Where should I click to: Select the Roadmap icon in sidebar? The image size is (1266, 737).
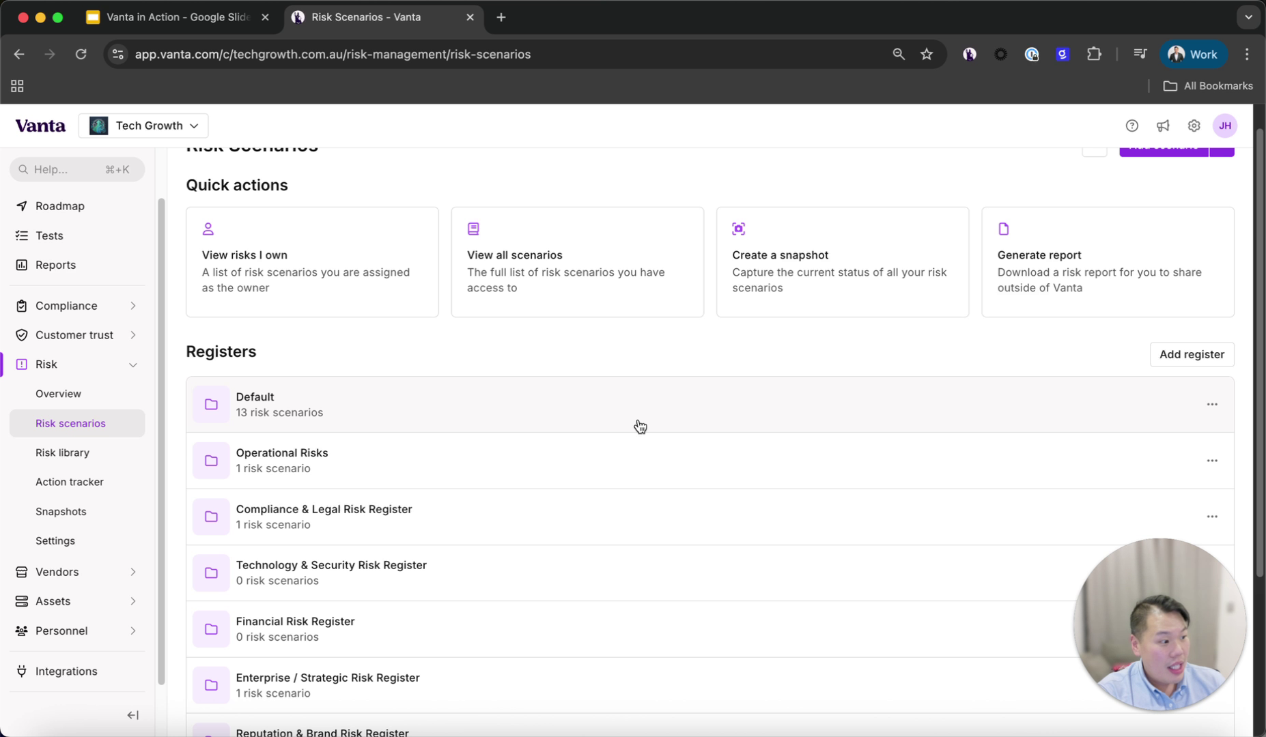tap(21, 205)
